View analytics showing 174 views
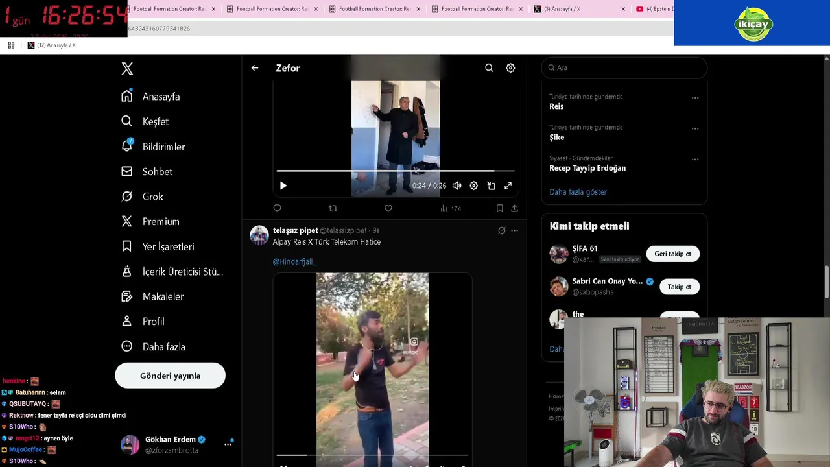The image size is (830, 467). tap(450, 208)
